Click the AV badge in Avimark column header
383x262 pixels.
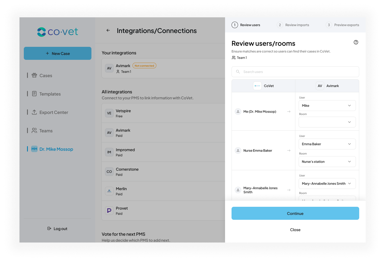point(320,86)
